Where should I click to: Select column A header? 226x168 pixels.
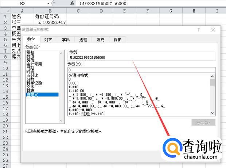(x=22, y=11)
